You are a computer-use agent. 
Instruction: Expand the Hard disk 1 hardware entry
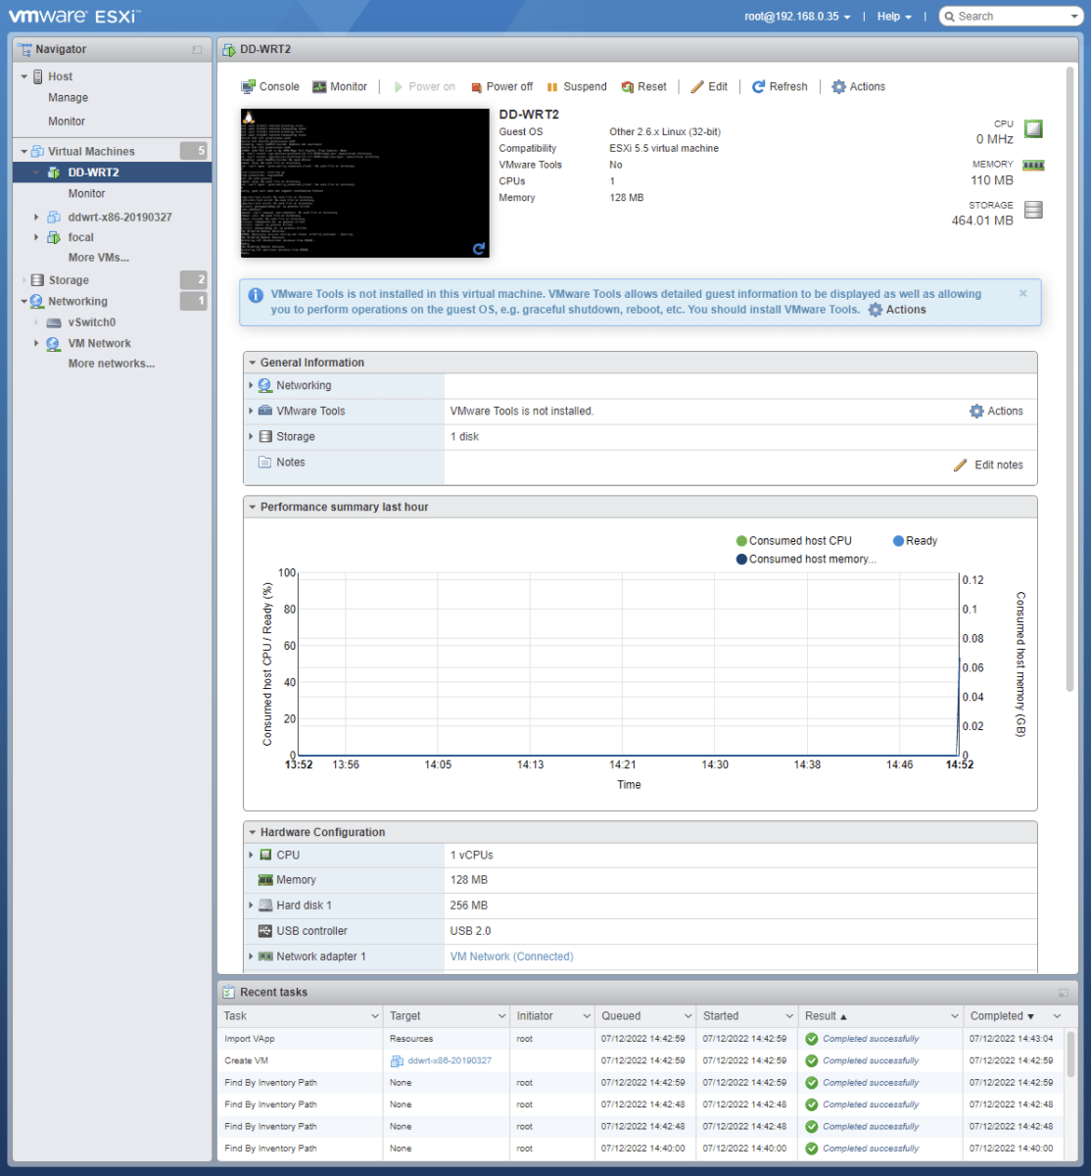click(x=252, y=905)
